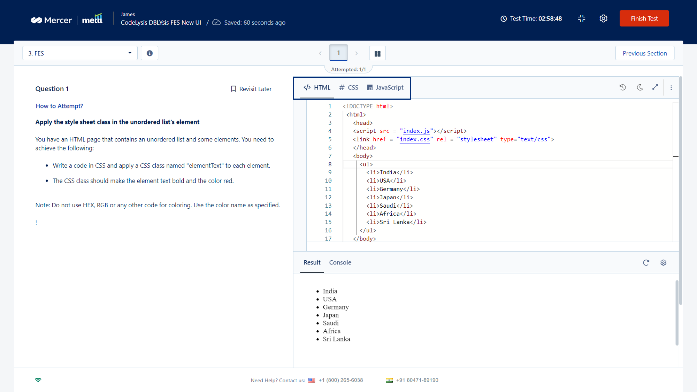Viewport: 697px width, 392px height.
Task: Click the India flag icon
Action: tap(389, 380)
